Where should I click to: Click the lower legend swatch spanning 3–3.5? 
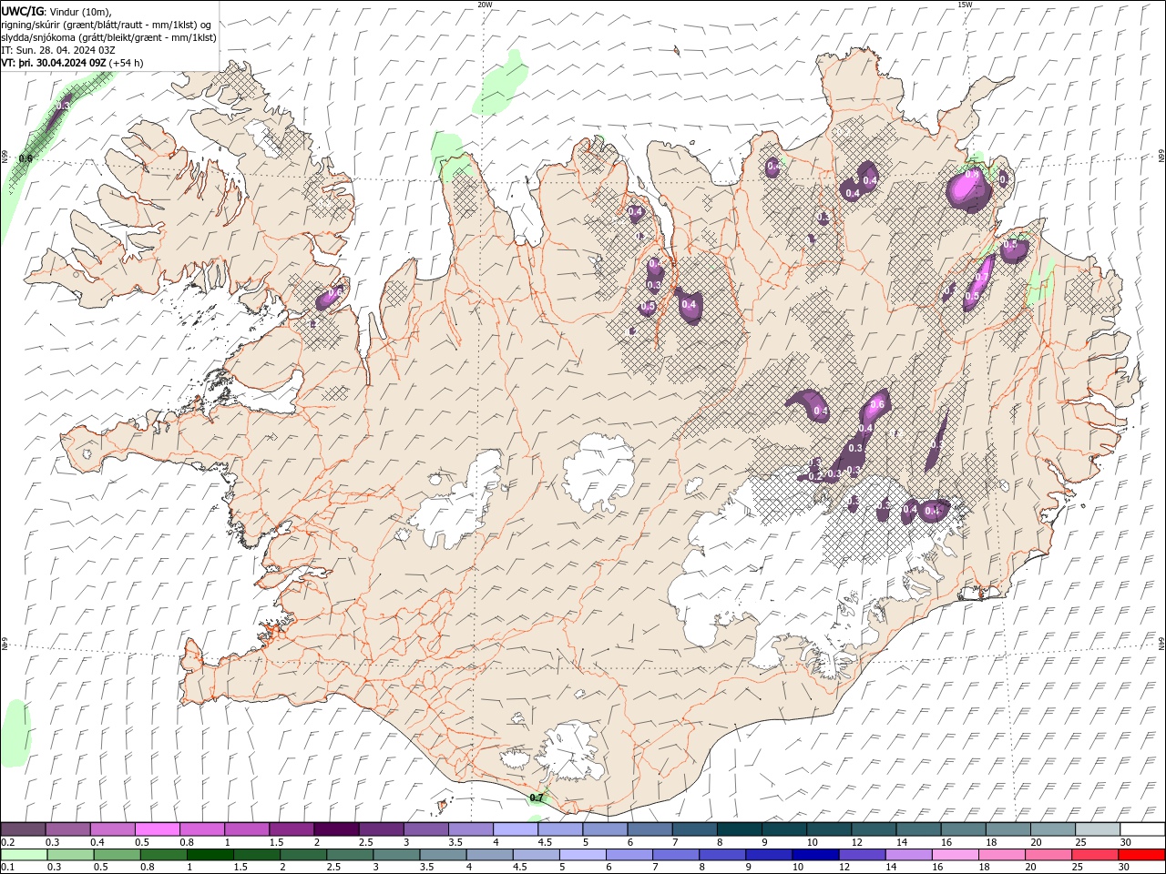[x=396, y=855]
